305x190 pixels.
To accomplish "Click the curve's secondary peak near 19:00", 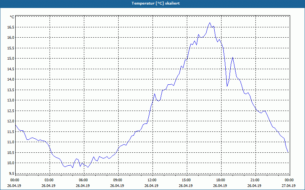I will [x=233, y=57].
